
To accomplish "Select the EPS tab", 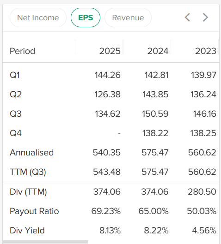I will (86, 18).
